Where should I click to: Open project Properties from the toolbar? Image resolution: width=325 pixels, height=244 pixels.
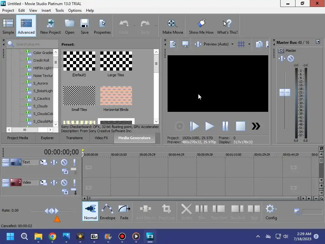point(102,26)
